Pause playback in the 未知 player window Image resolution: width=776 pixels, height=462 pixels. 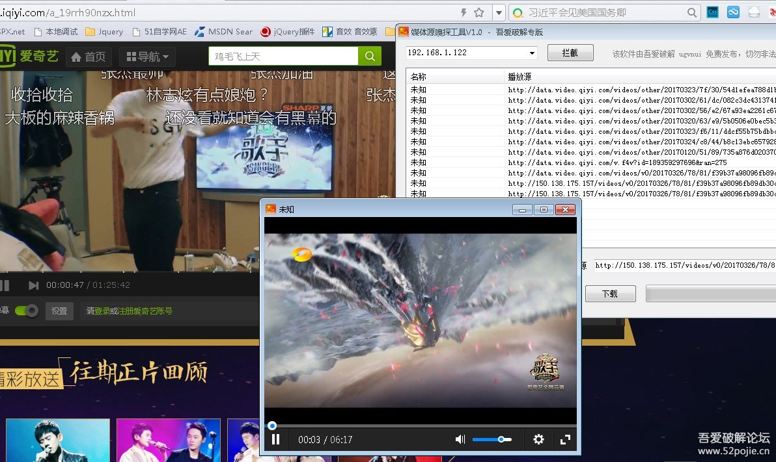[275, 439]
